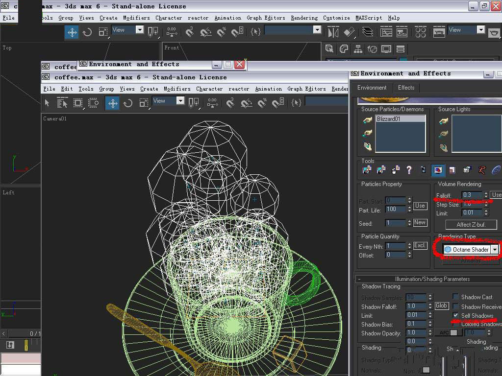Select the Mirror tool in top toolbar
Viewport: 502px width, 376px height.
(x=333, y=32)
